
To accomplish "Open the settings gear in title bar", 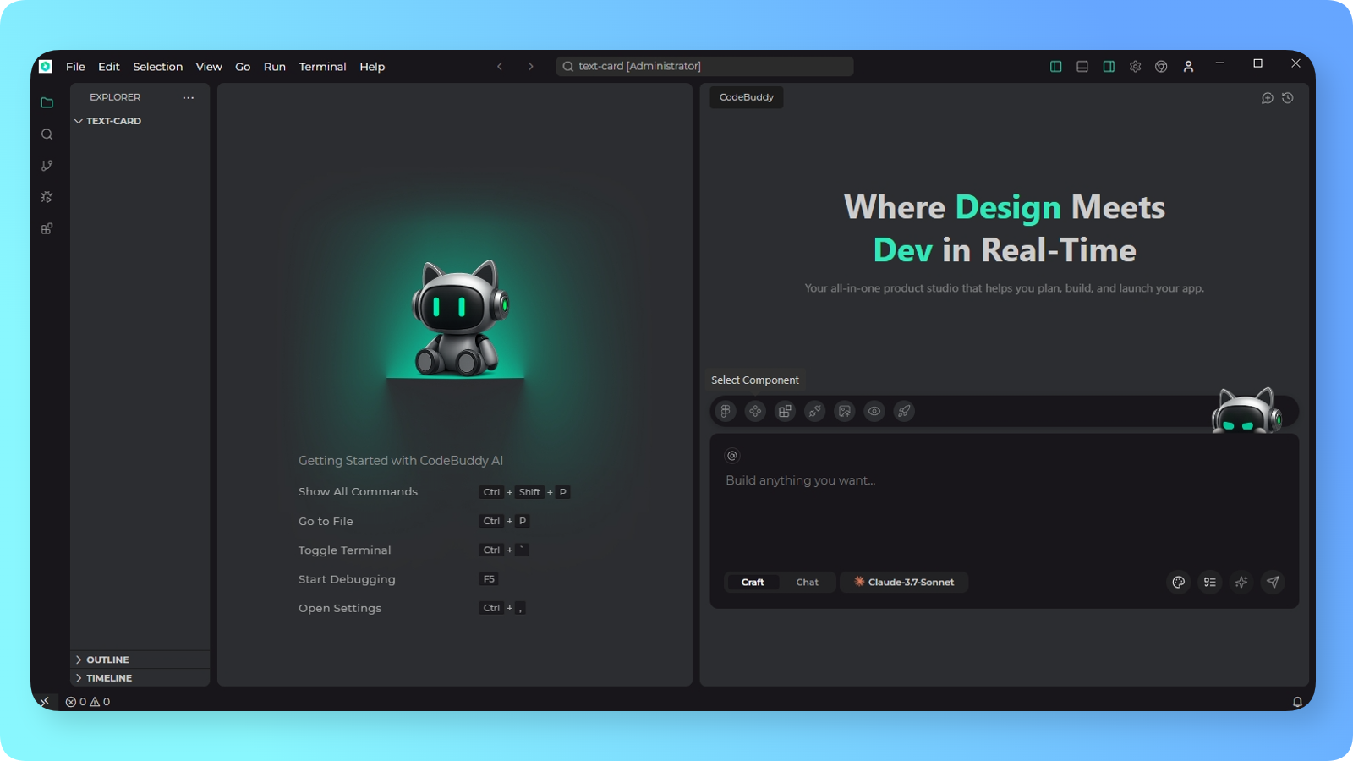I will coord(1135,67).
